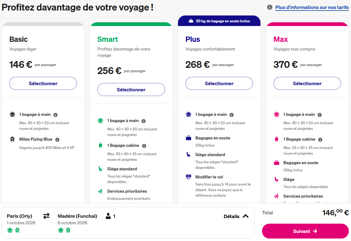Click info icon beside Smart cabin baggage
351x241 pixels.
pyautogui.click(x=144, y=146)
